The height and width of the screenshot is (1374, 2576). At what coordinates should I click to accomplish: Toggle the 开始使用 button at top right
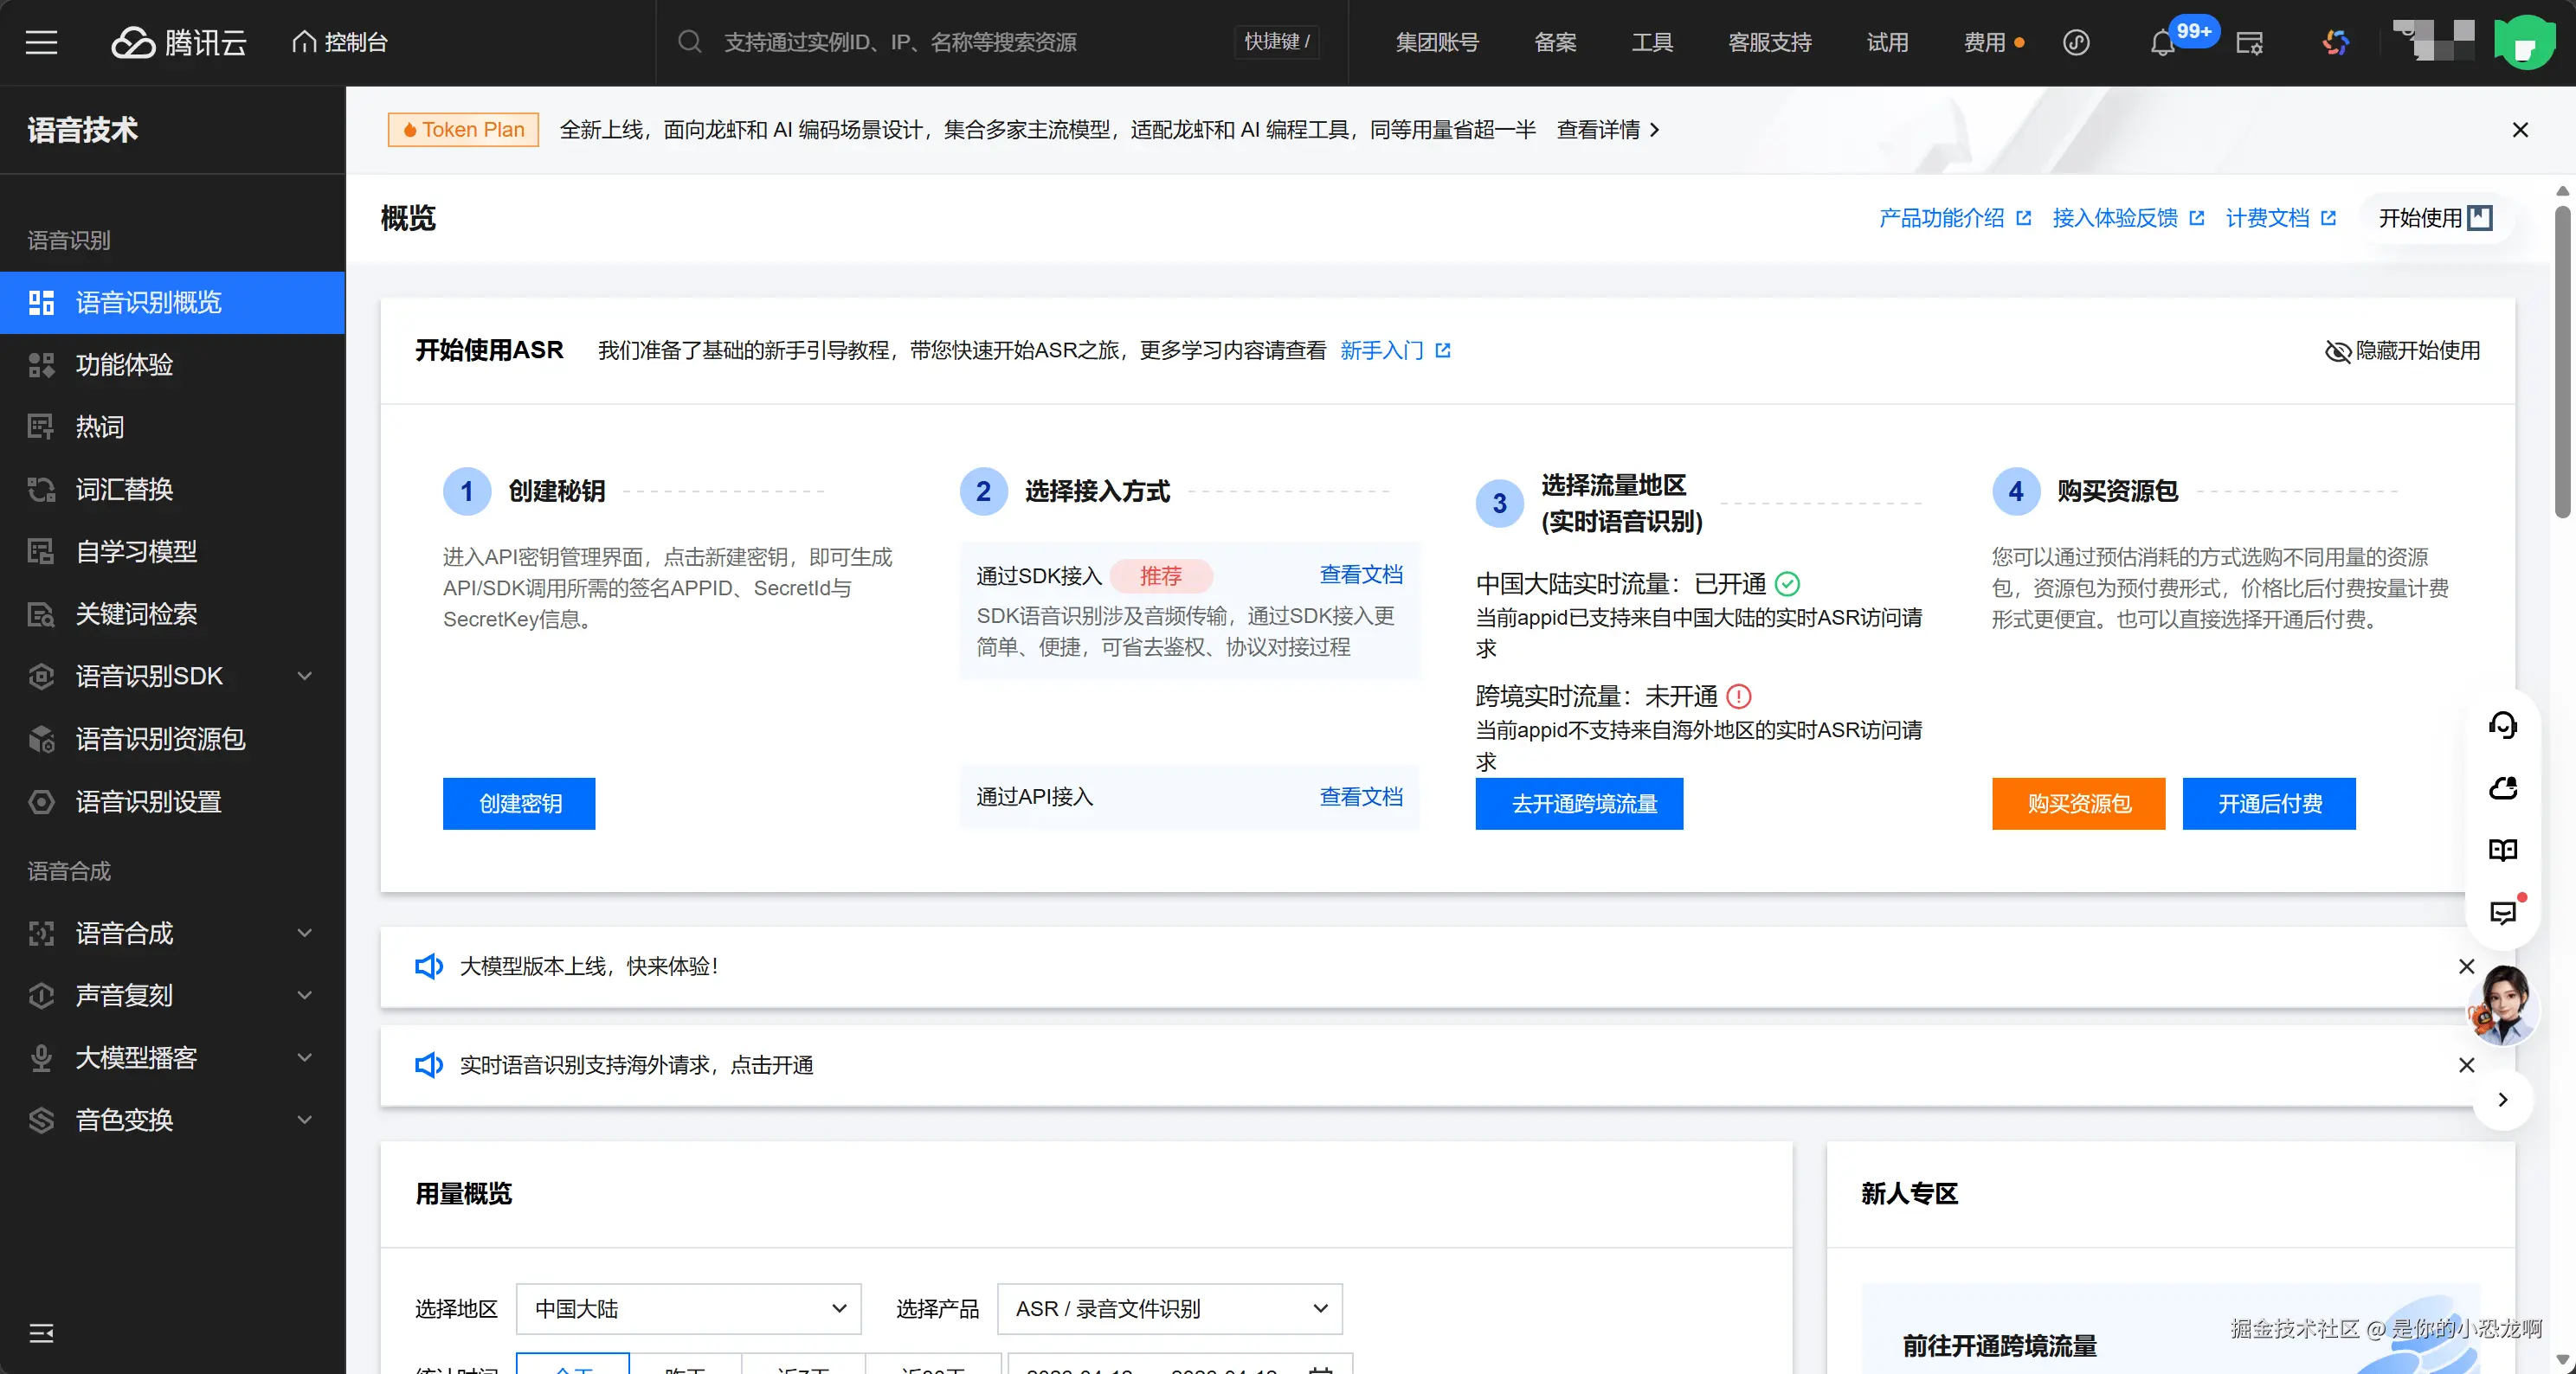(x=2435, y=218)
